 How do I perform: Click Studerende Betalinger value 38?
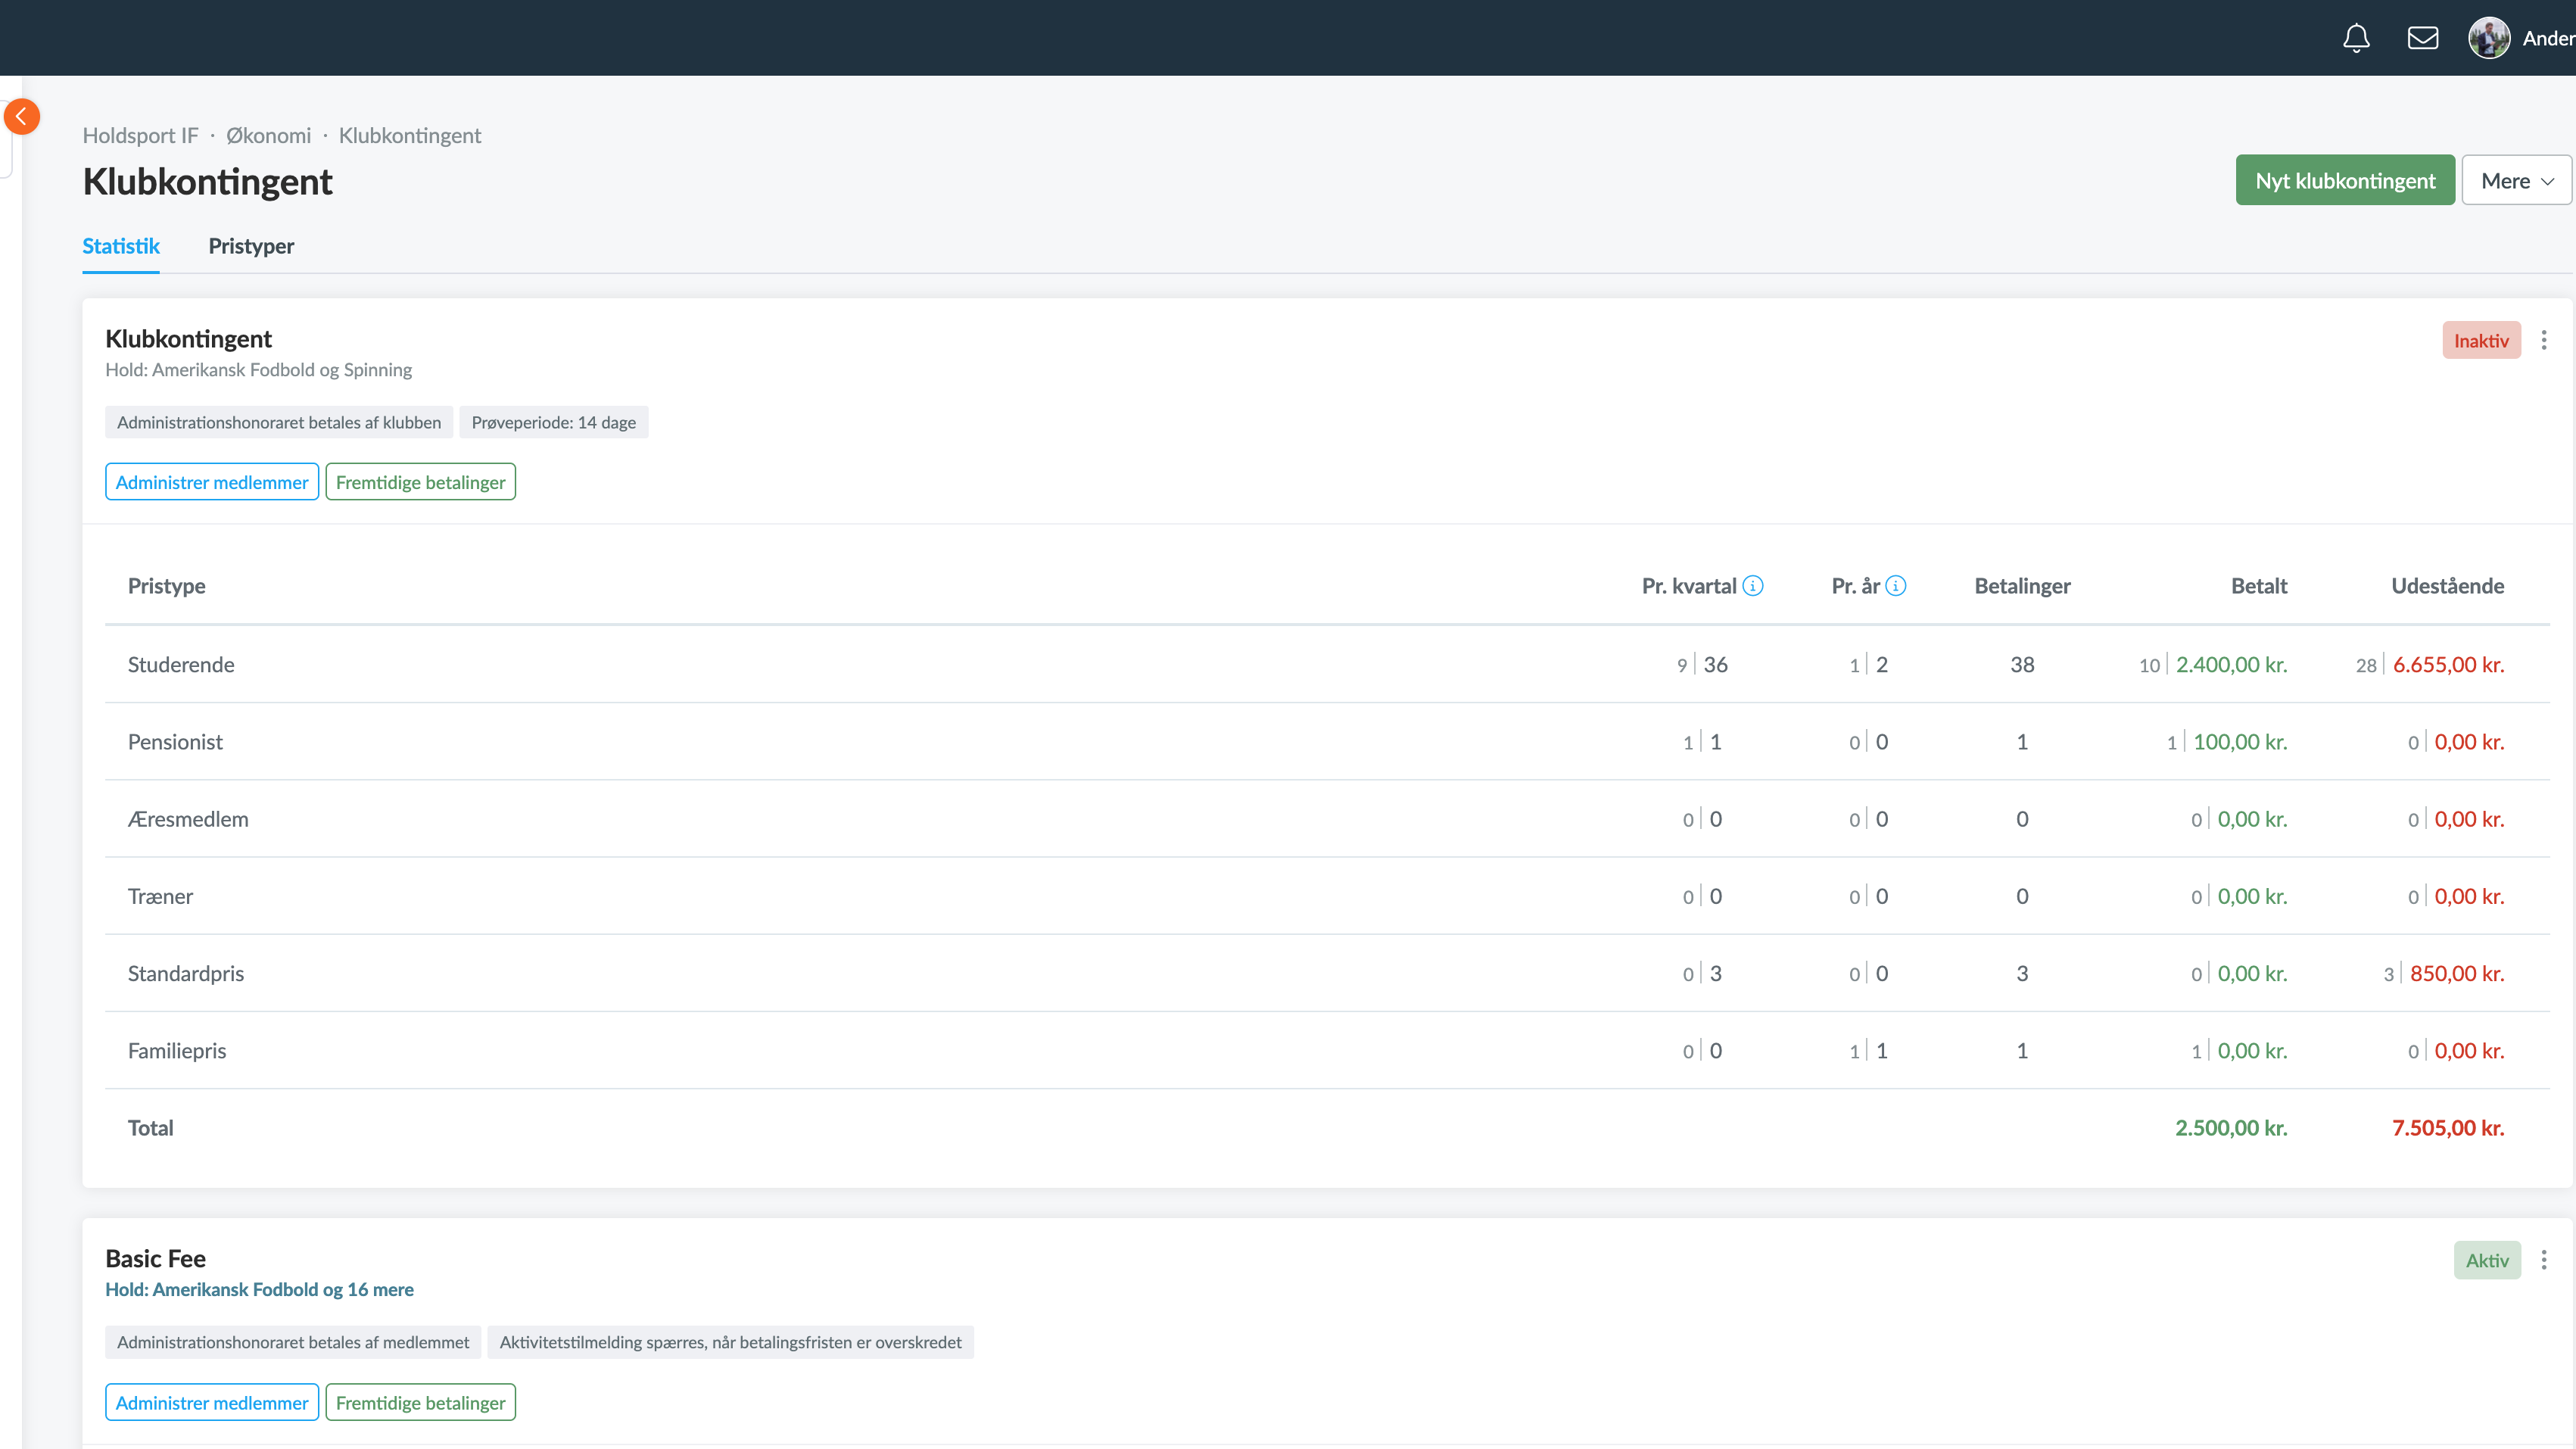click(x=2022, y=664)
